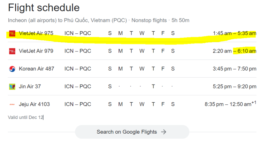Click the Korean Air 487 airline logo

[x=12, y=69]
